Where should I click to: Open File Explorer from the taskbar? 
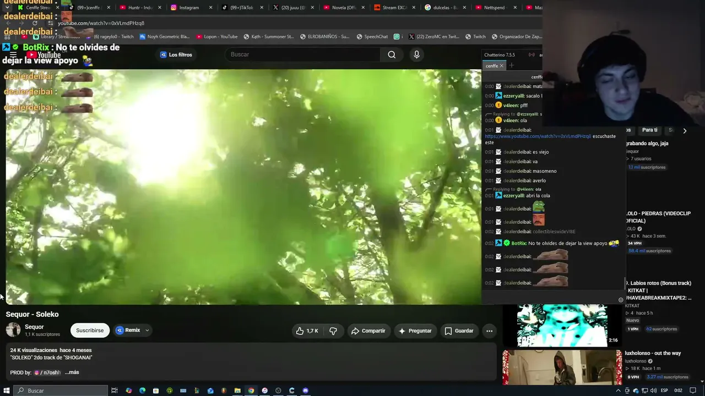(237, 391)
